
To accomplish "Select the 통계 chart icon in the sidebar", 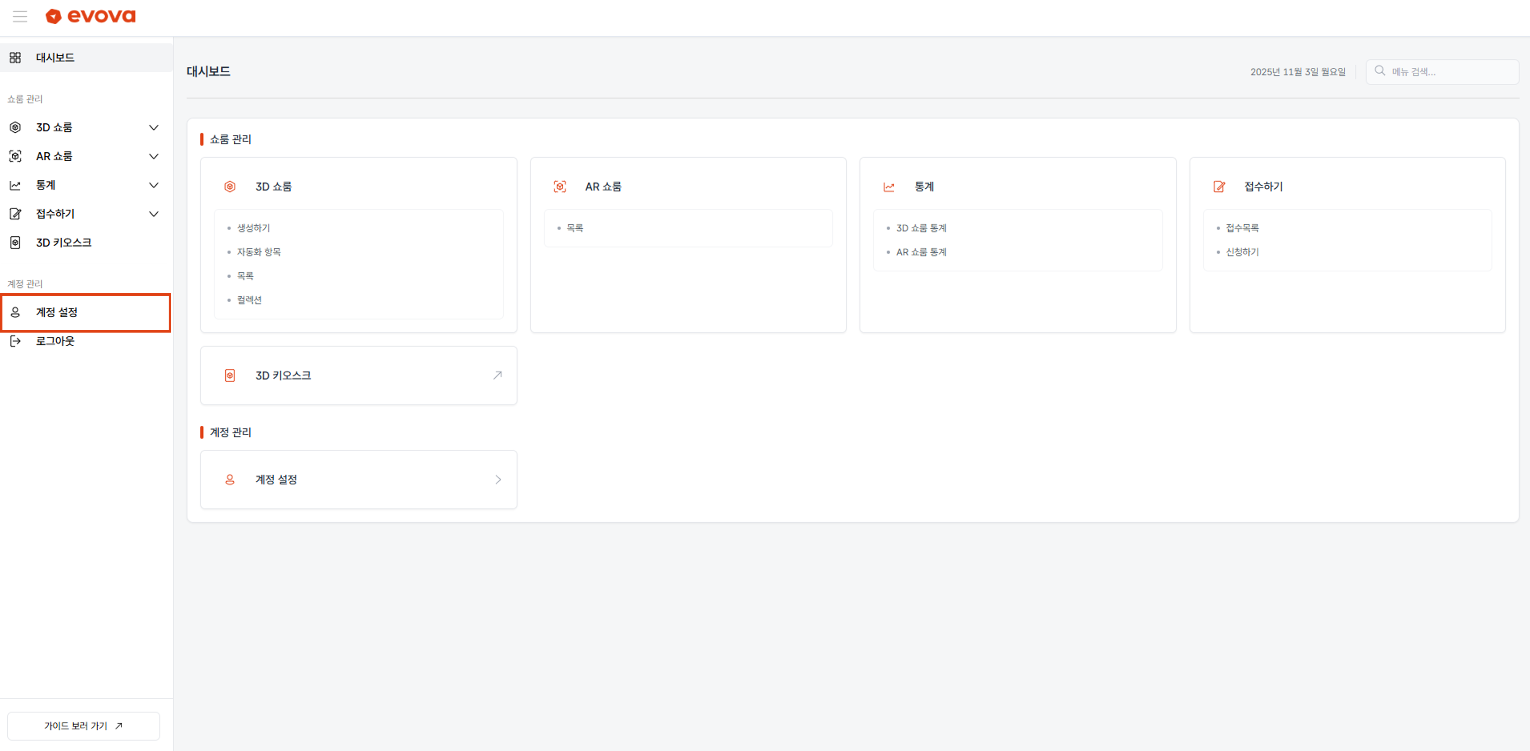I will point(15,185).
